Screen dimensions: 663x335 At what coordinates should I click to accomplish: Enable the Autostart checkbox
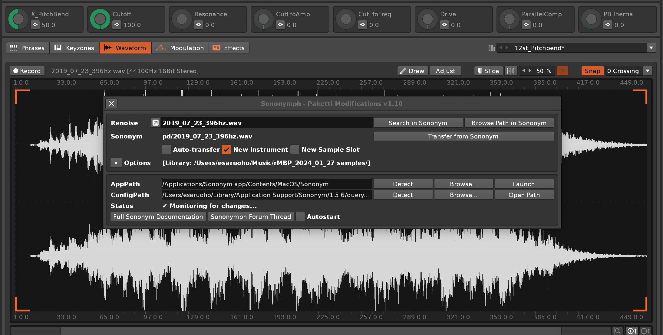[300, 216]
